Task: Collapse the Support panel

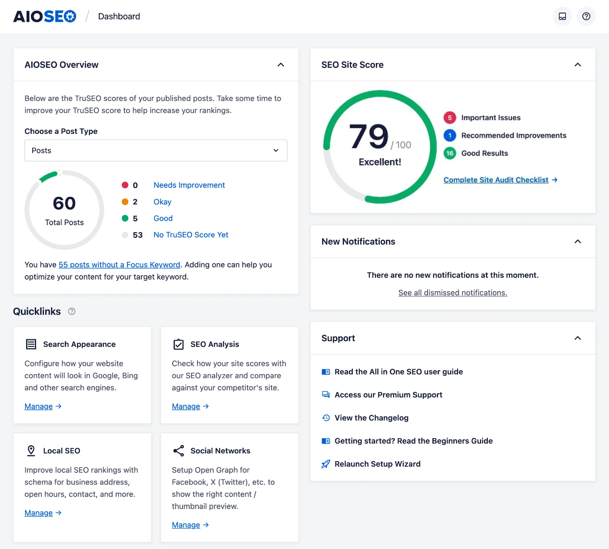Action: (x=578, y=338)
